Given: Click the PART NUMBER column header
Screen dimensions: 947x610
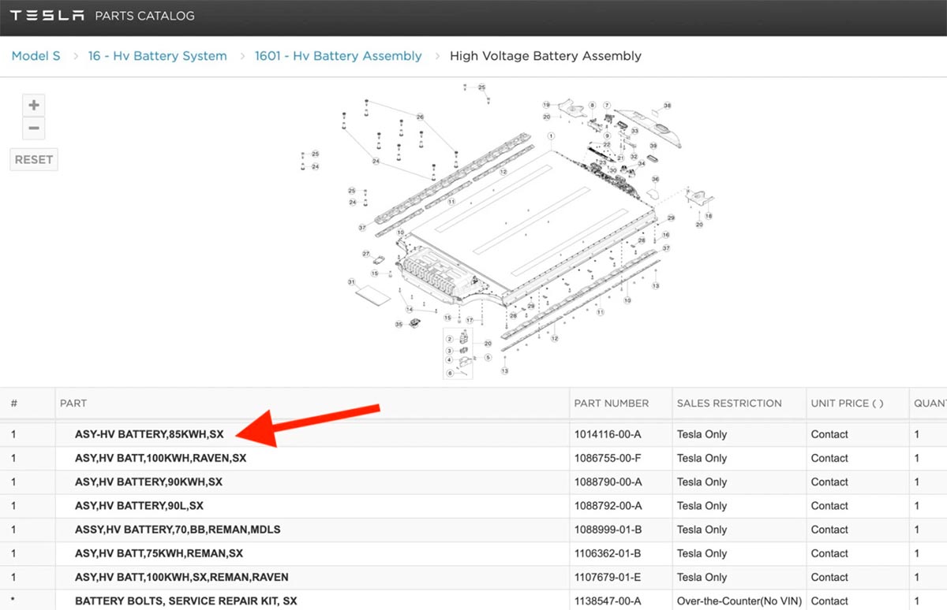Looking at the screenshot, I should (611, 403).
